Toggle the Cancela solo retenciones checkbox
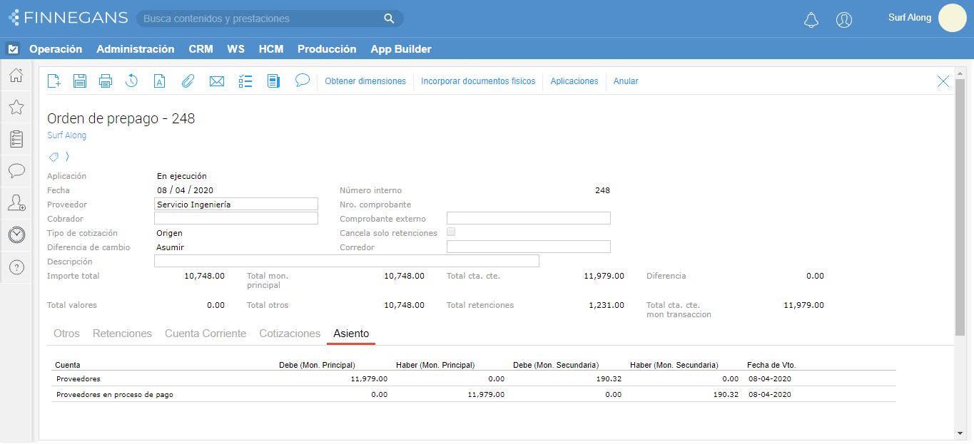 click(x=450, y=232)
